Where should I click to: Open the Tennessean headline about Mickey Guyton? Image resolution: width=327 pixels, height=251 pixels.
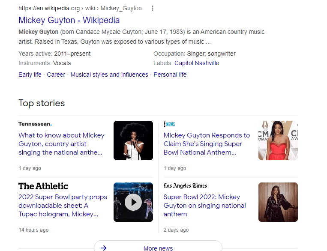(61, 144)
